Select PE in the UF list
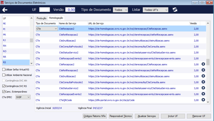The image size is (214, 121). pyautogui.click(x=16, y=24)
